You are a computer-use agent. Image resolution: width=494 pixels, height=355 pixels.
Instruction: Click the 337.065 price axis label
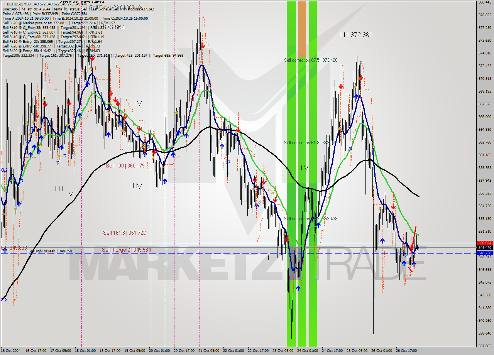pyautogui.click(x=485, y=346)
